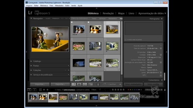Open second window display button 2
The image size is (193, 108).
point(34,90)
